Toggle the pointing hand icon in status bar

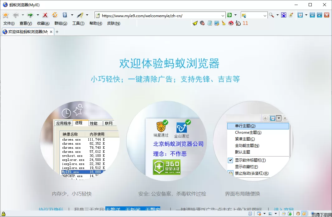[304, 214]
